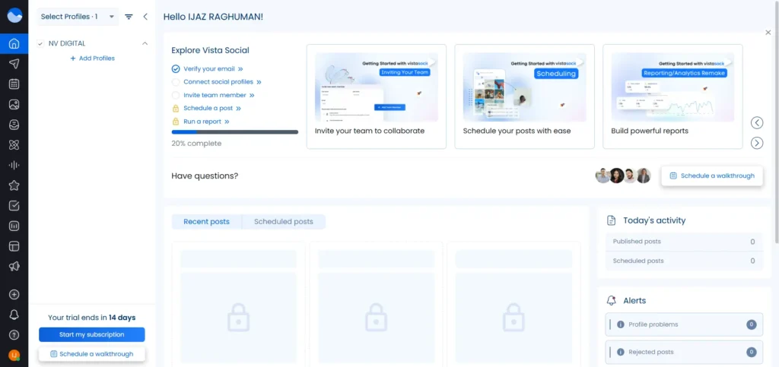Image resolution: width=779 pixels, height=367 pixels.
Task: Click the Start my subscription button
Action: pyautogui.click(x=91, y=334)
